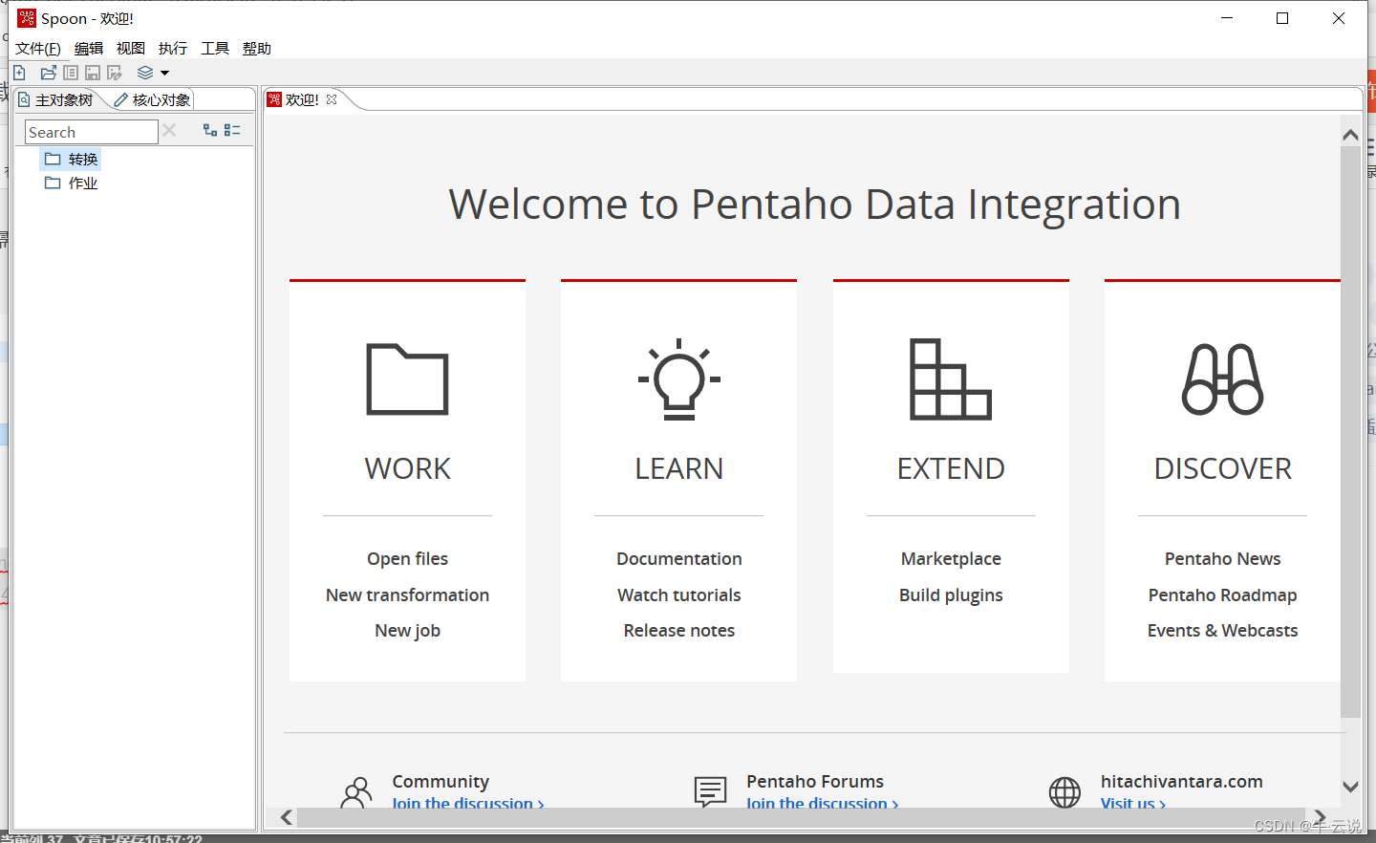Select the 作业 folder in tree
Viewport: 1376px width, 843px height.
[x=72, y=183]
